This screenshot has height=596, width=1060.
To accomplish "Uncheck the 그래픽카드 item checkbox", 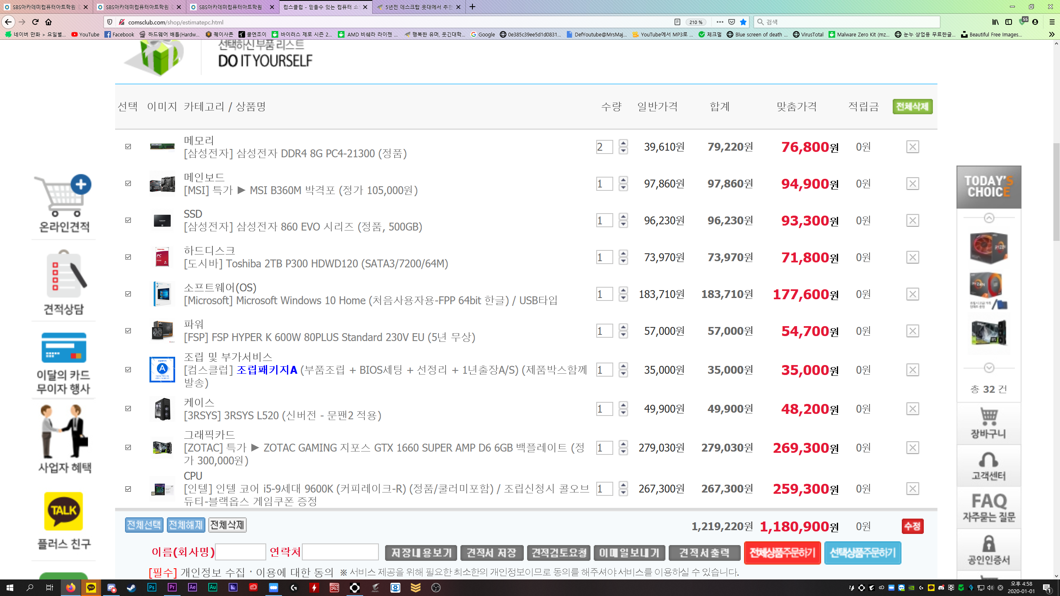I will [128, 447].
